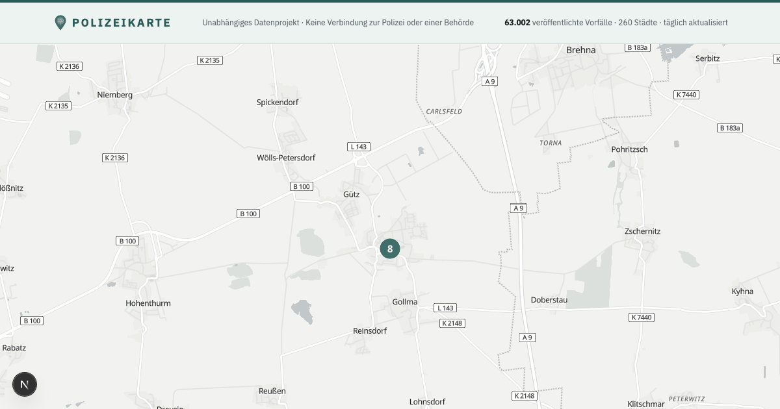Open the POLIZEIKARTE home title link
Screen dimensions: 780x409
tap(121, 23)
